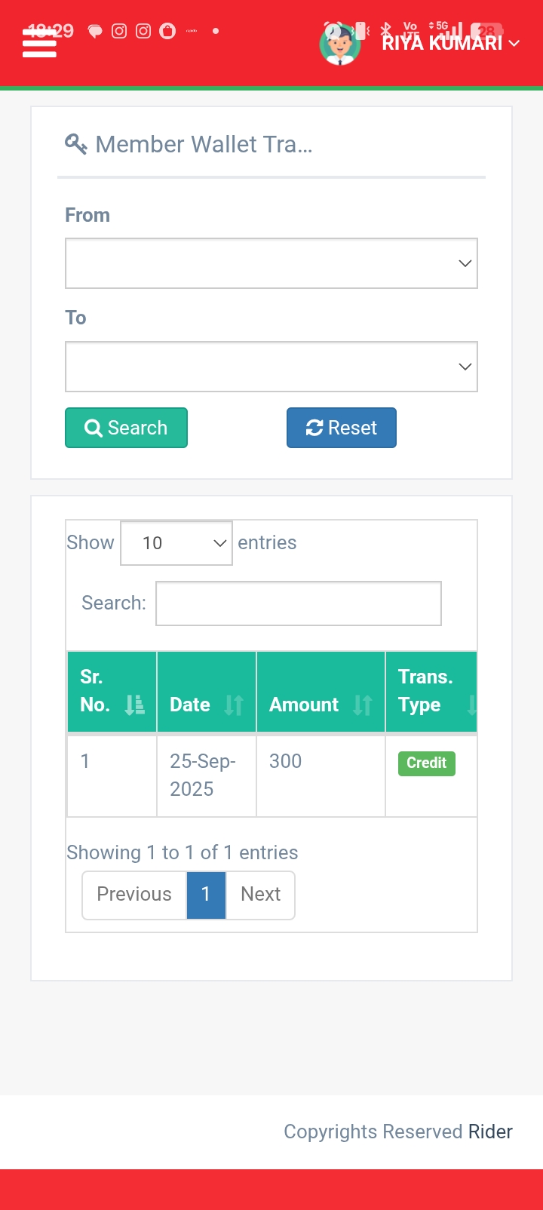Open the From date dropdown

pos(271,263)
